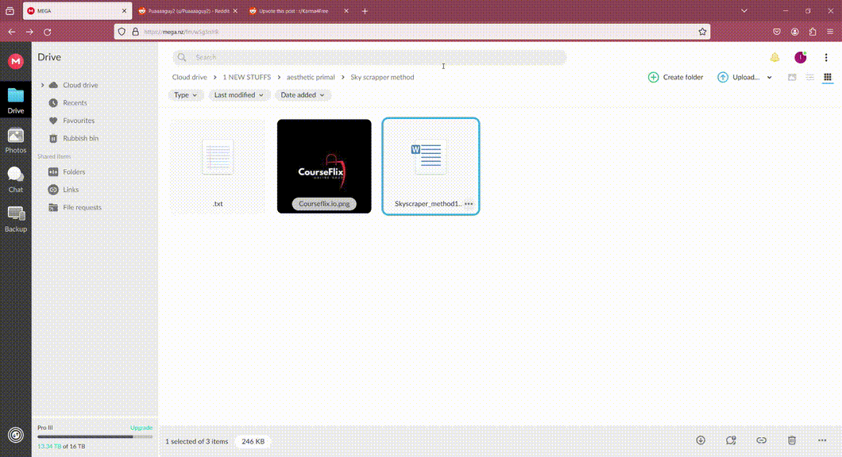Focus the Search field
Viewport: 842px width, 457px height.
coord(369,57)
